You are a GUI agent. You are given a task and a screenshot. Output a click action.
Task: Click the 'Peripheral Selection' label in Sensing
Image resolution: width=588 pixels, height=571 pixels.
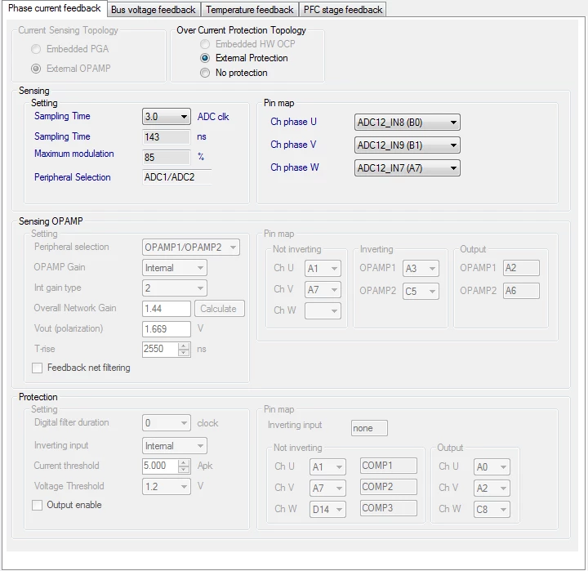click(x=73, y=177)
